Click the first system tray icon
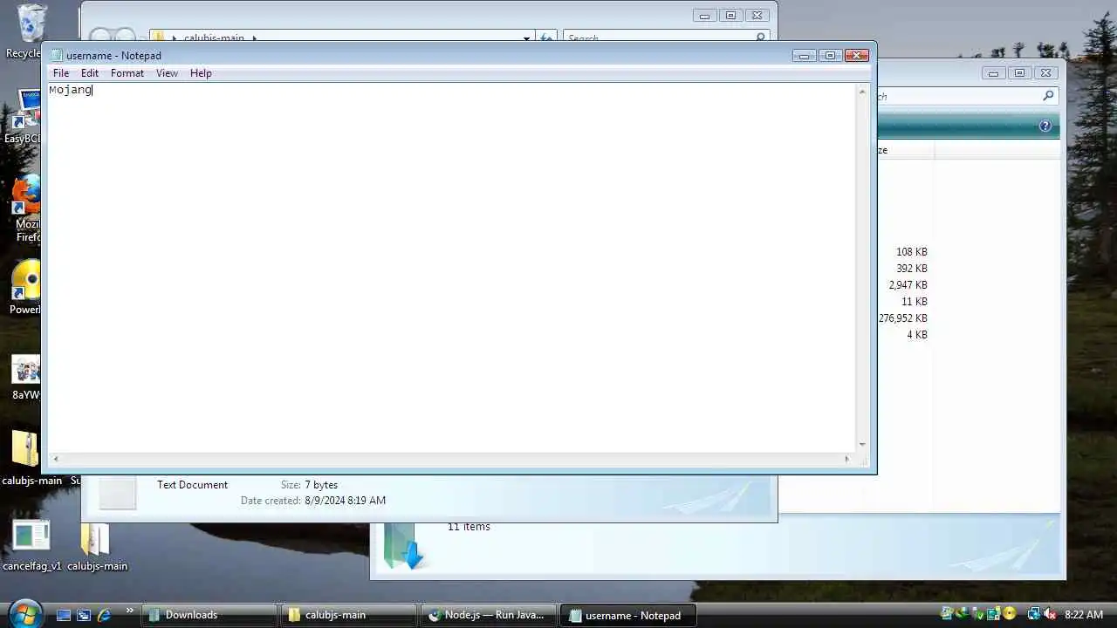Screen dimensions: 1117x628 pos(948,614)
